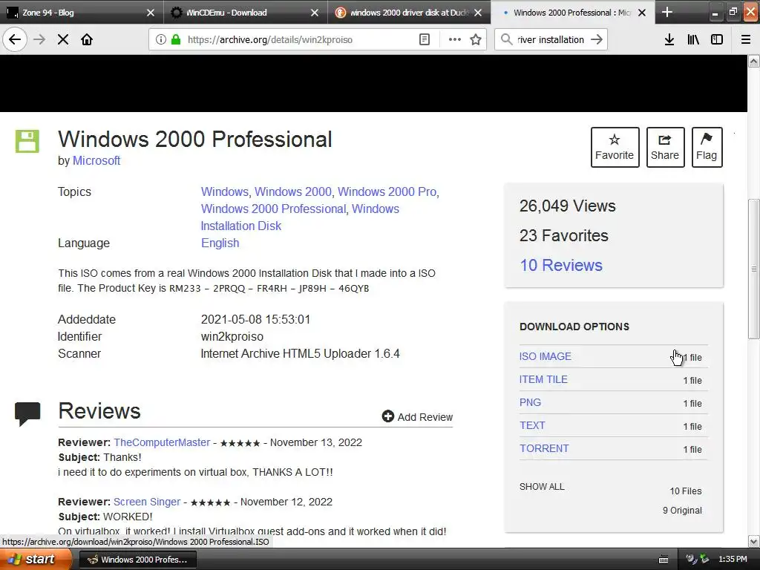Viewport: 760px width, 570px height.
Task: Select Windows 2000 Profes... taskbar button
Action: coord(137,560)
